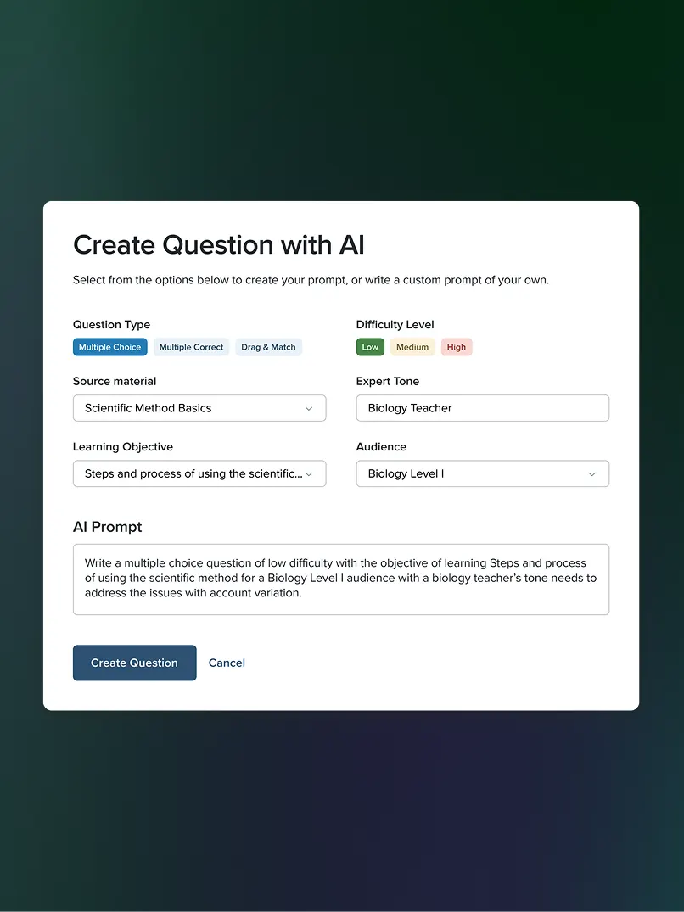The height and width of the screenshot is (912, 684).
Task: Click the chevron arrow in Learning Objective field
Action: [309, 474]
